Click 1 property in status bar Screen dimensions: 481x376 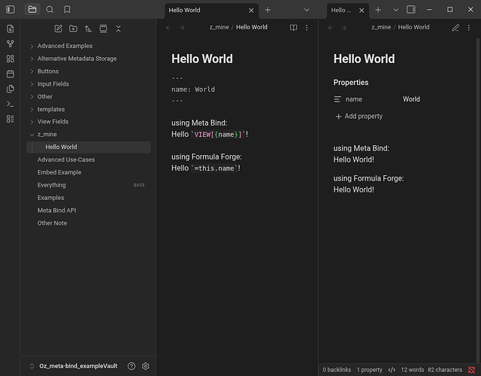coord(369,370)
